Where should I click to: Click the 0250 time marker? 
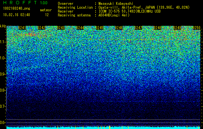click(x=197, y=28)
